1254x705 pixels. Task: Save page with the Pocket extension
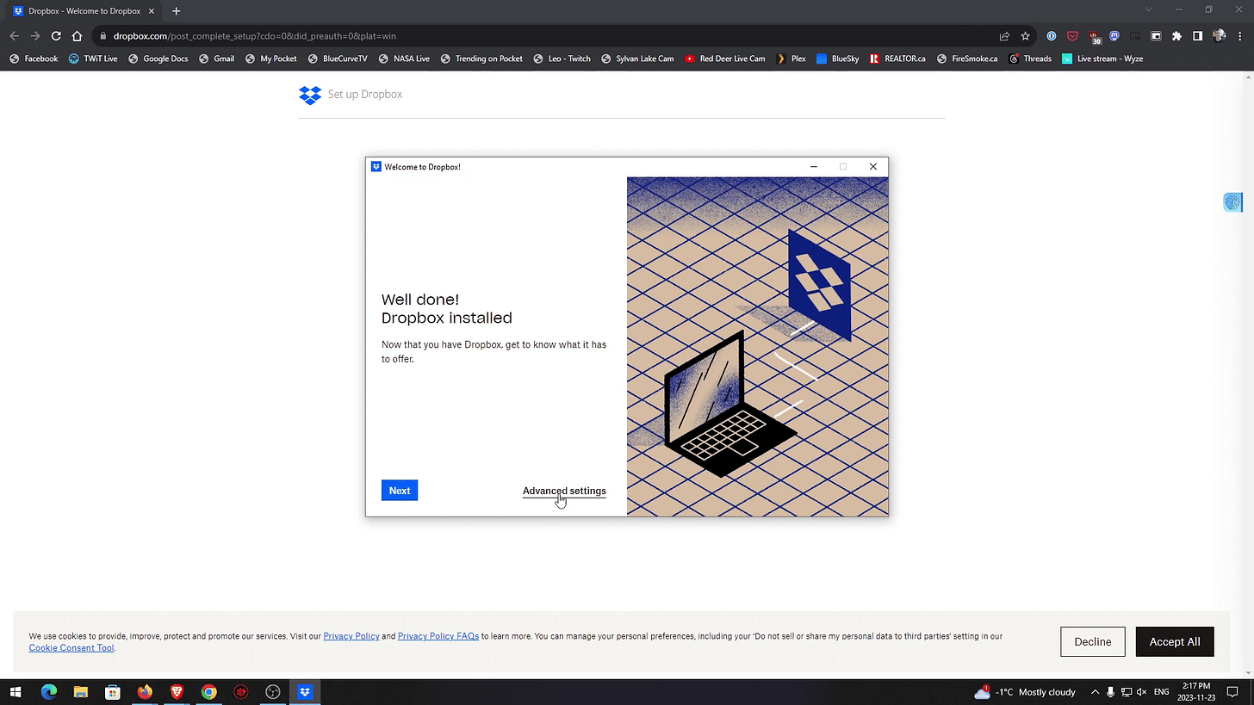click(x=1072, y=36)
